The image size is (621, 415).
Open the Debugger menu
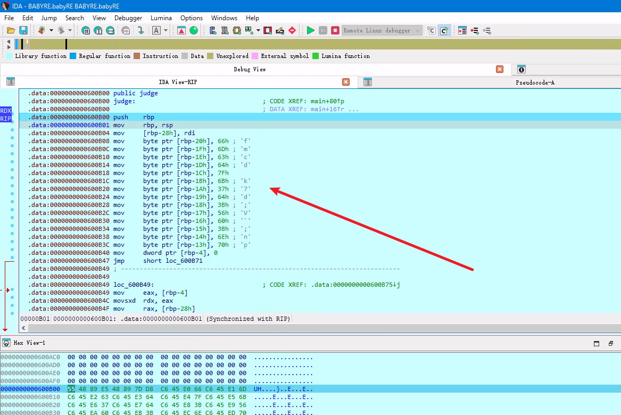tap(128, 18)
